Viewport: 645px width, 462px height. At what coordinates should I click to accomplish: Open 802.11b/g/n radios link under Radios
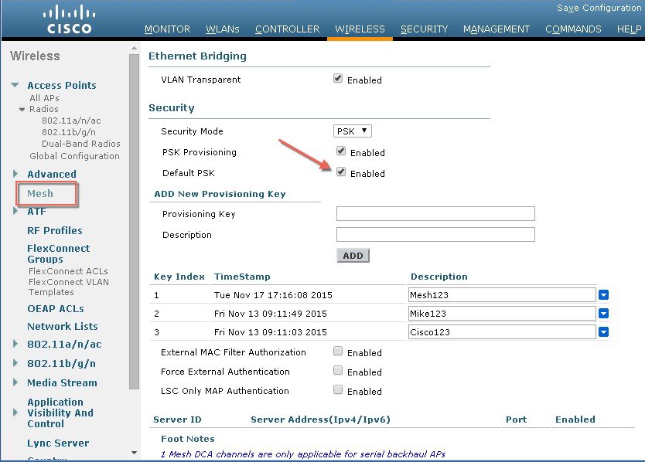[x=69, y=132]
